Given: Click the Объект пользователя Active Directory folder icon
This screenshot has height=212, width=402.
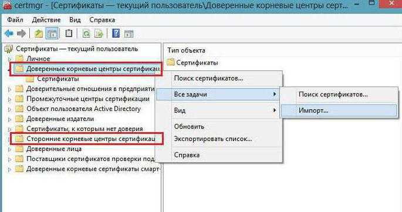Looking at the screenshot, I should 19,109.
